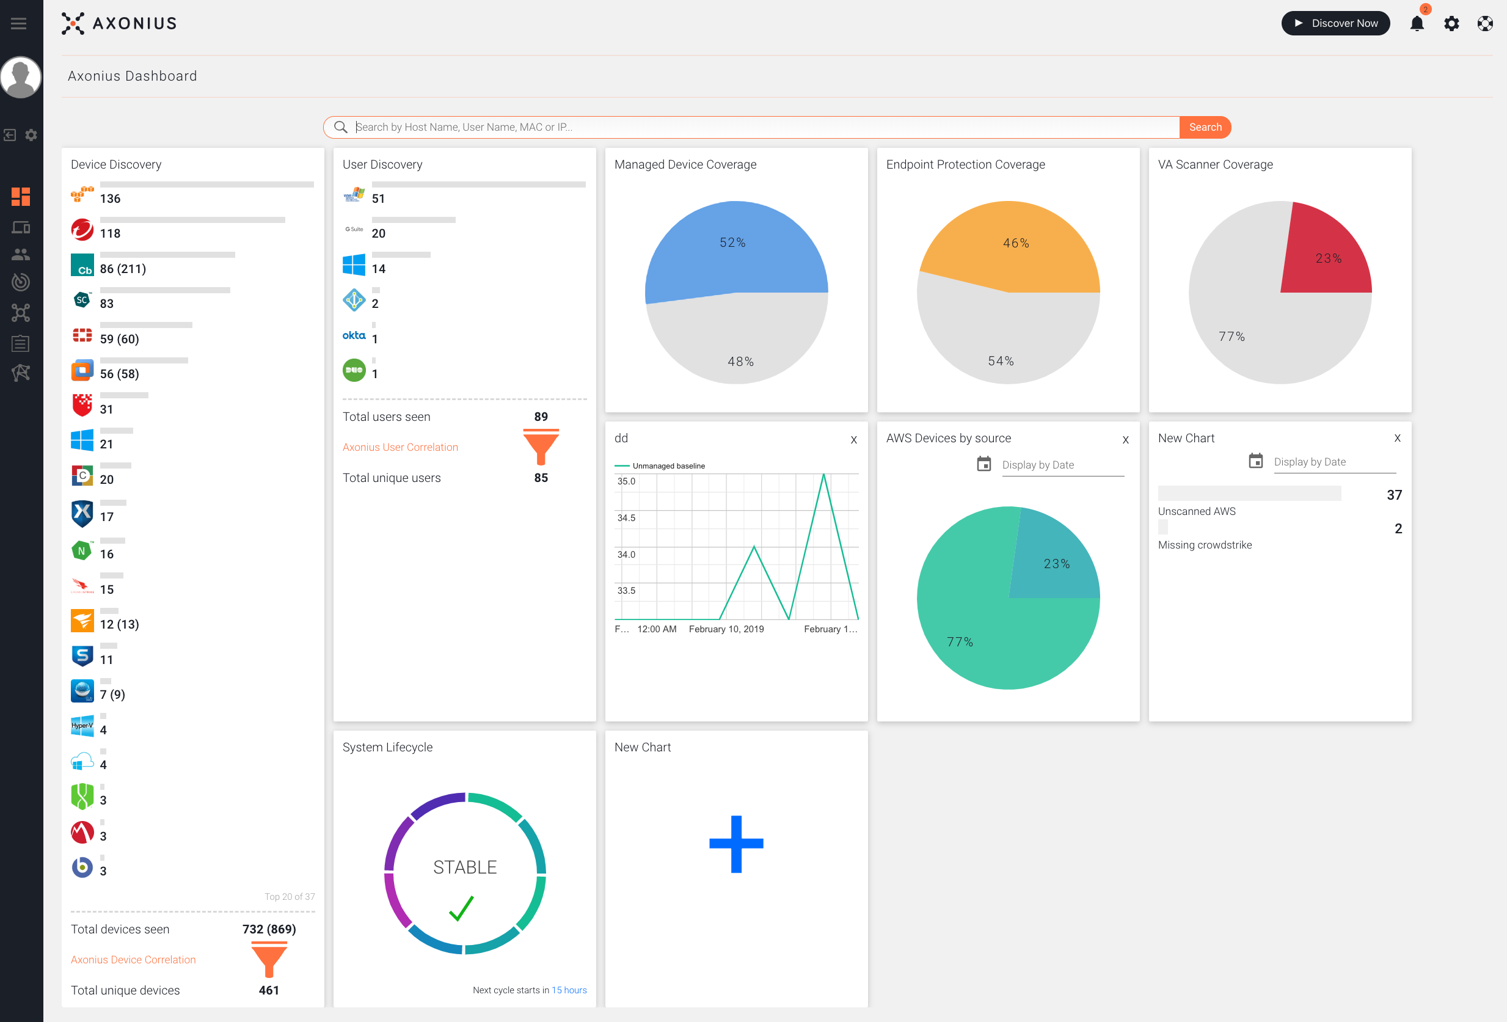Click the Okta adapter icon
1507x1022 pixels.
point(354,335)
